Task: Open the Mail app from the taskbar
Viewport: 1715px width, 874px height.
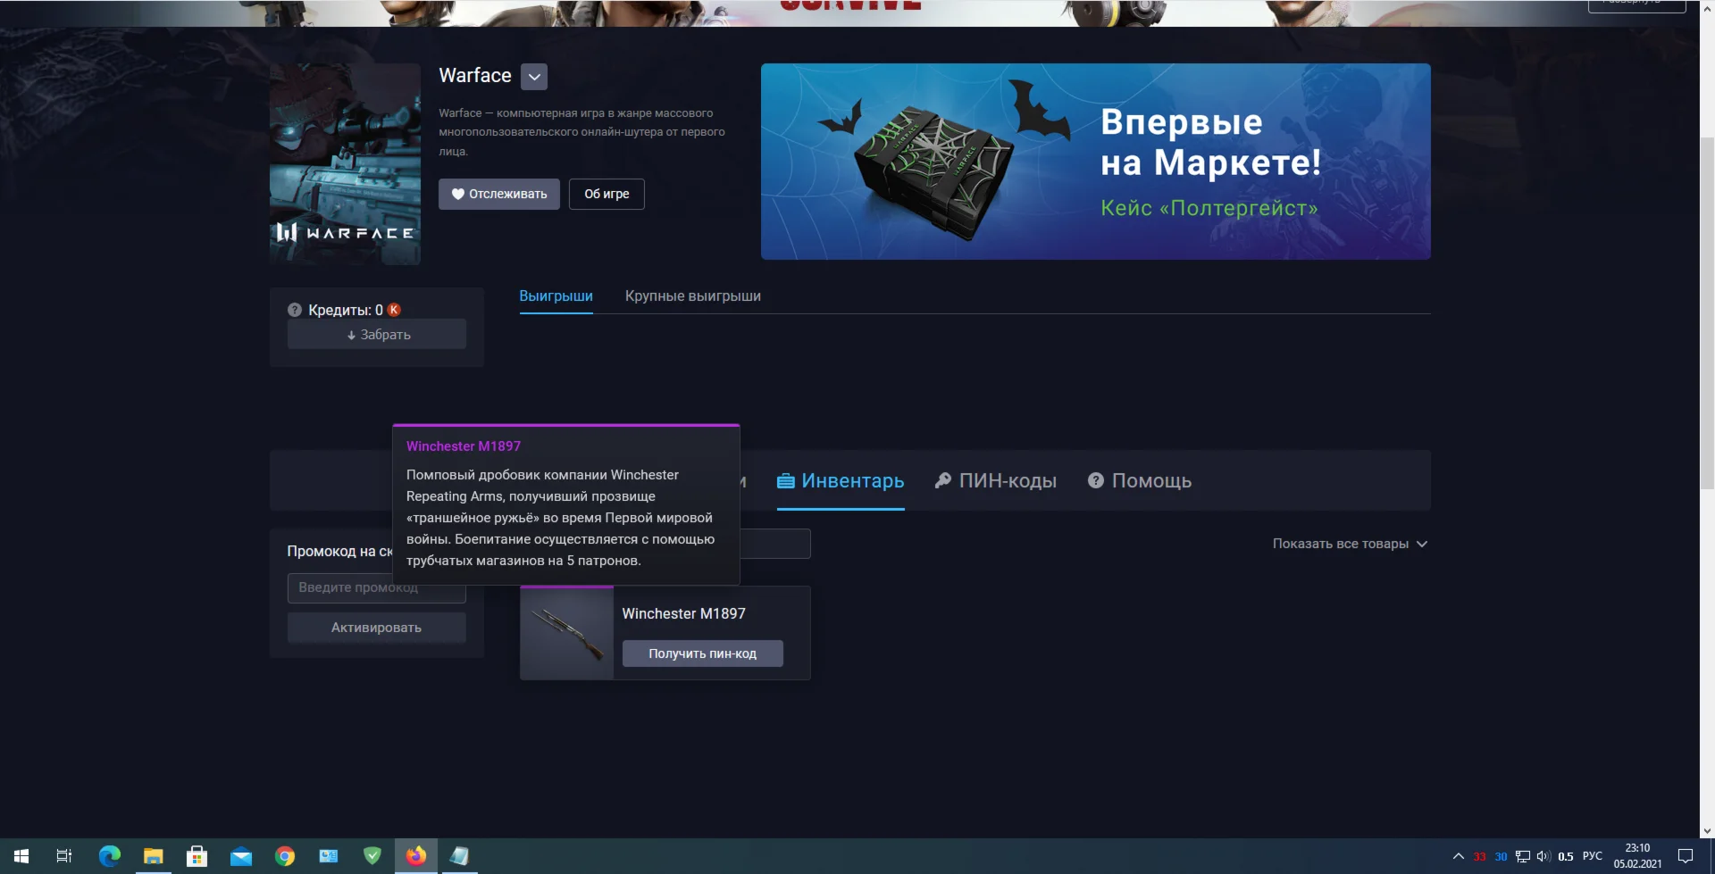Action: pos(240,856)
